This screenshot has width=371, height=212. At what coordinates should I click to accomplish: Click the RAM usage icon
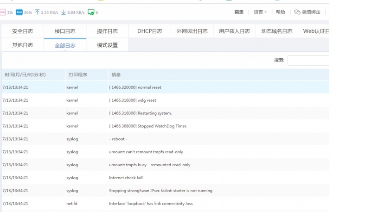pos(19,12)
